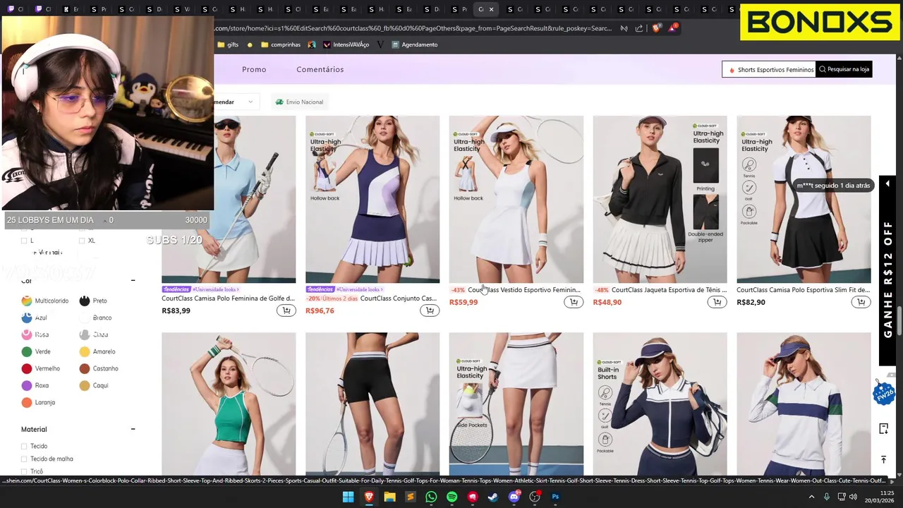The width and height of the screenshot is (903, 508).
Task: Select the Multicolorido color filter swatch
Action: (x=27, y=301)
